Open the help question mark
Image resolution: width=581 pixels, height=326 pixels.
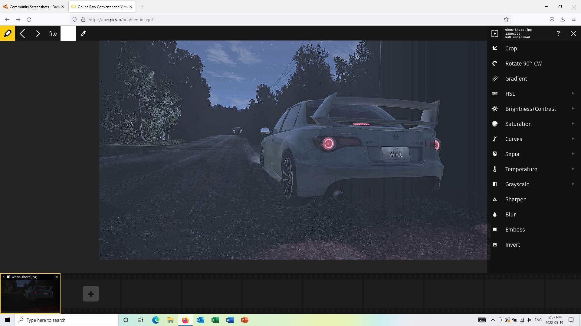558,34
